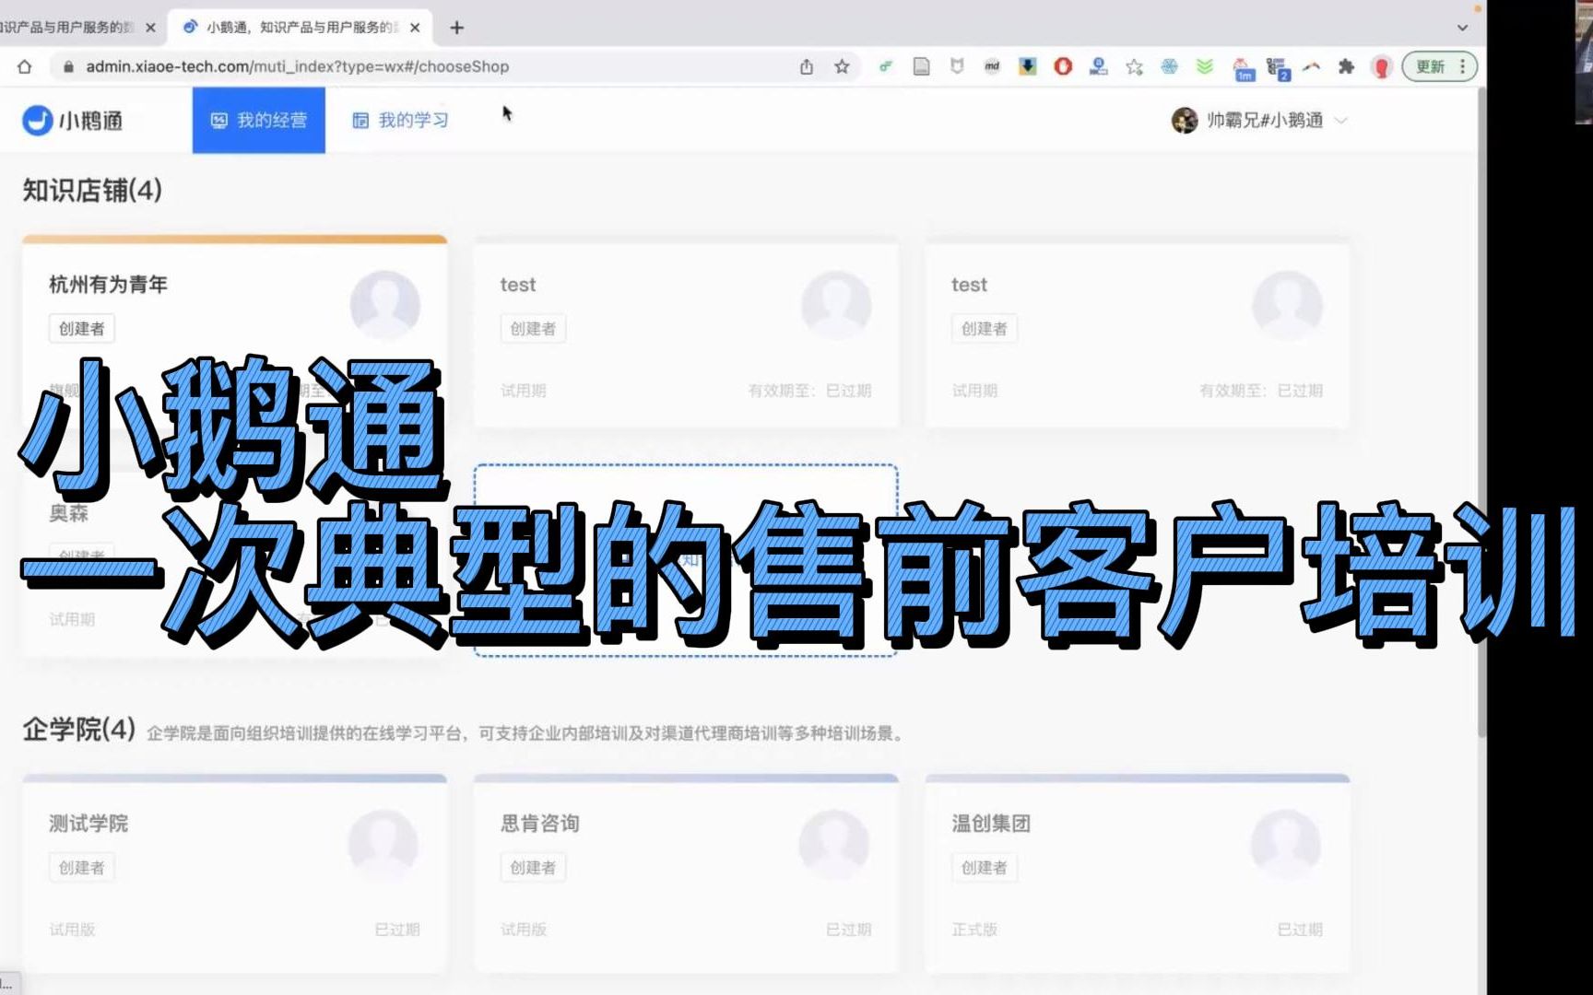Click the avatar on 杭州有为青年 card
1593x995 pixels.
tap(385, 305)
